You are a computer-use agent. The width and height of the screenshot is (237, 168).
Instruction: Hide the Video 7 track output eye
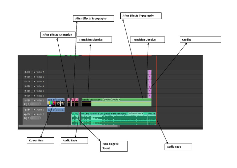pyautogui.click(x=25, y=72)
